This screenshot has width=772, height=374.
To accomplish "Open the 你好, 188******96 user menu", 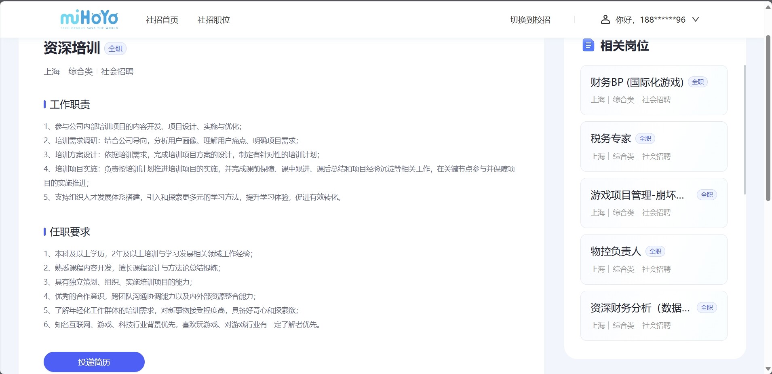I will (x=650, y=20).
